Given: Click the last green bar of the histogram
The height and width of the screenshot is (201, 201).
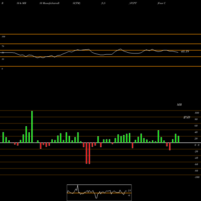Looking at the screenshot, I should point(178,139).
